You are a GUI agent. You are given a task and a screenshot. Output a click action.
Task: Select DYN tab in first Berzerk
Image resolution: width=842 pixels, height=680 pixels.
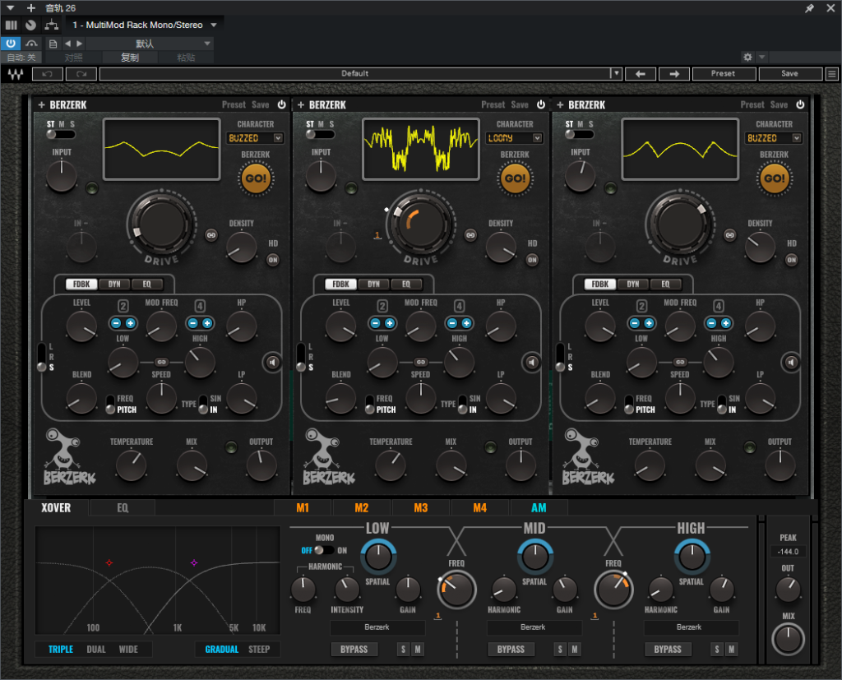(114, 284)
